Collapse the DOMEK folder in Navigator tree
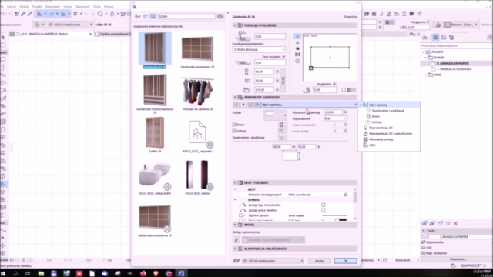This screenshot has height=277, width=493. [x=426, y=58]
